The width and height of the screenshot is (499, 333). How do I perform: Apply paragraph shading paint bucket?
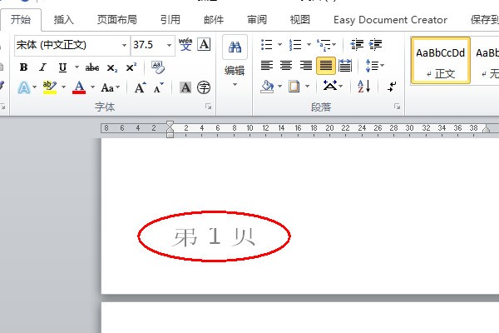(267, 86)
